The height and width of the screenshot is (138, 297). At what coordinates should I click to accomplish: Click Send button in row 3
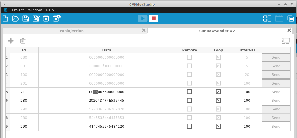coord(276,74)
